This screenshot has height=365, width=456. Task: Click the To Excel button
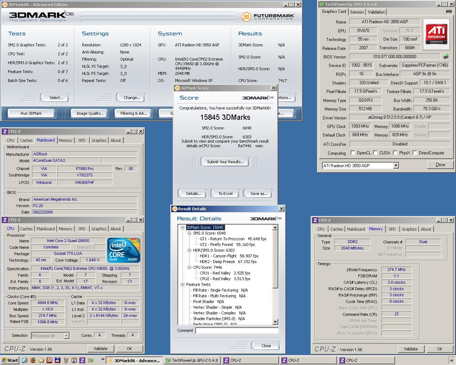pos(226,194)
